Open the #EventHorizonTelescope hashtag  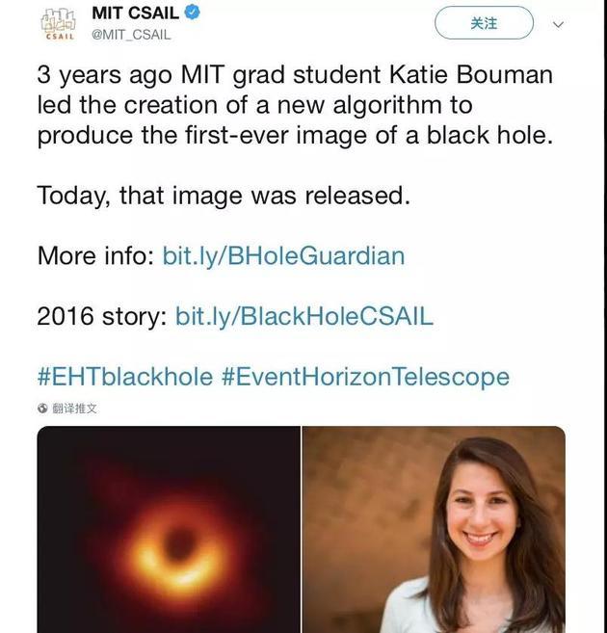tap(365, 377)
